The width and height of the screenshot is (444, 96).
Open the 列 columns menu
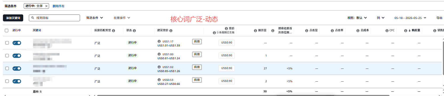(x=381, y=18)
